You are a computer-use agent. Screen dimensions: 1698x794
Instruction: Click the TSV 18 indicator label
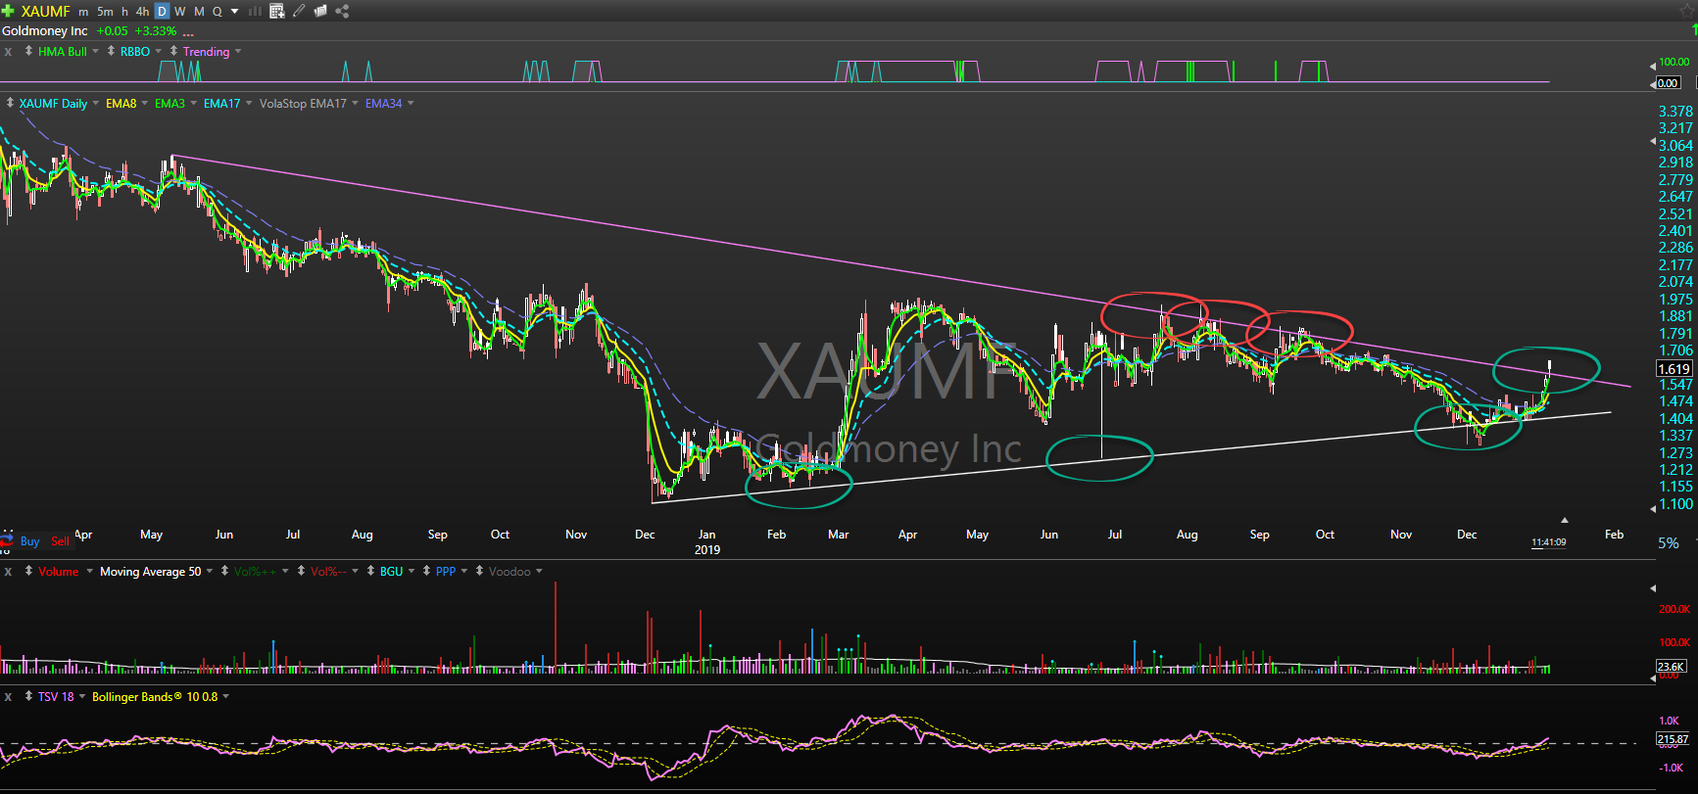(56, 697)
